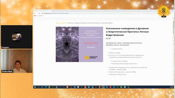The image size is (175, 98).
Task: Launch Microsoft Edge from the taskbar
Action: click(46, 87)
